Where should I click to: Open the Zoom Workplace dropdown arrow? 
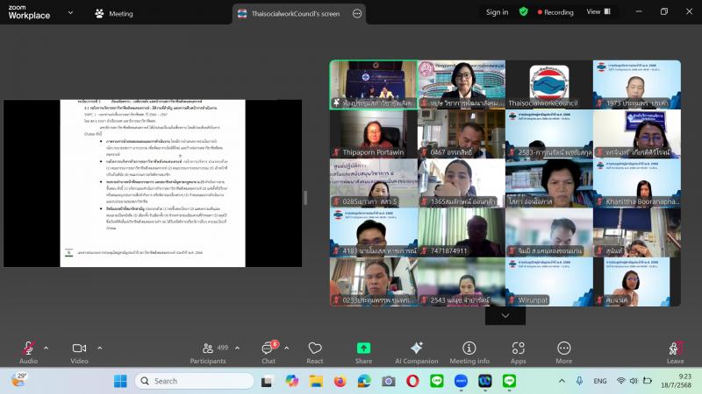(x=70, y=13)
